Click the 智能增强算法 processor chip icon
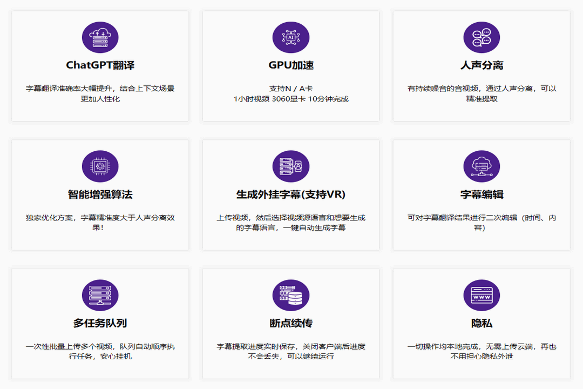Image resolution: width=583 pixels, height=389 pixels. pyautogui.click(x=100, y=166)
